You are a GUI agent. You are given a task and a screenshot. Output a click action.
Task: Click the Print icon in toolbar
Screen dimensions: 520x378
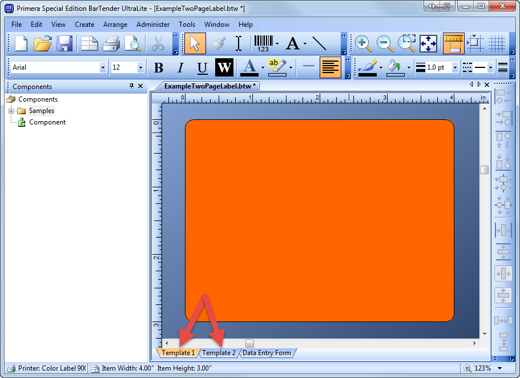click(111, 43)
